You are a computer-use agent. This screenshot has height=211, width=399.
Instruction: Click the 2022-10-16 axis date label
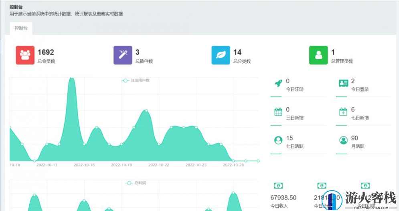pos(84,165)
